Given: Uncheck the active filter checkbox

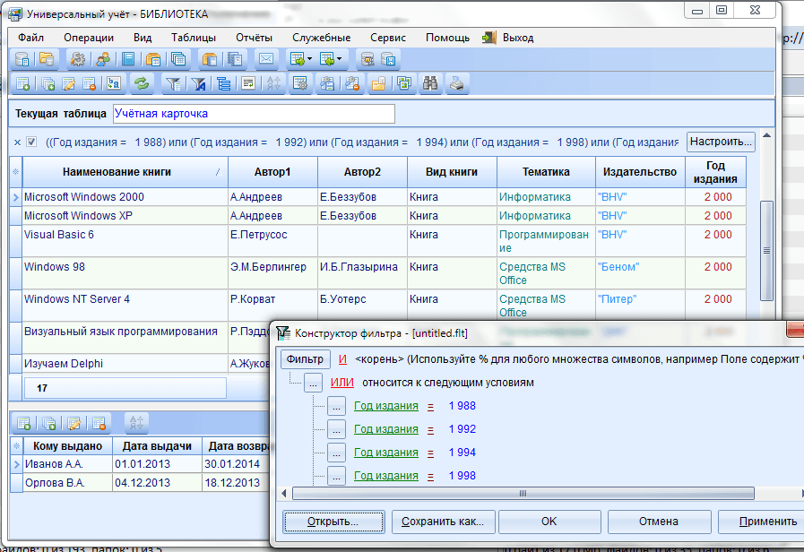Looking at the screenshot, I should pyautogui.click(x=31, y=142).
